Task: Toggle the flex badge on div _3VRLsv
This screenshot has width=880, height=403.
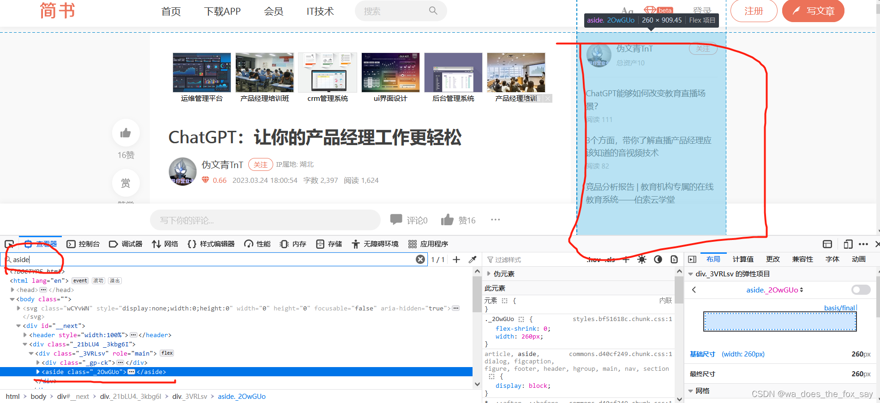Action: pyautogui.click(x=167, y=353)
